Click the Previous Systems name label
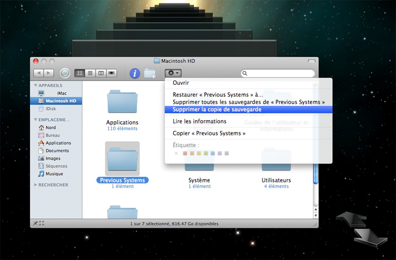The width and height of the screenshot is (396, 260). pyautogui.click(x=123, y=180)
